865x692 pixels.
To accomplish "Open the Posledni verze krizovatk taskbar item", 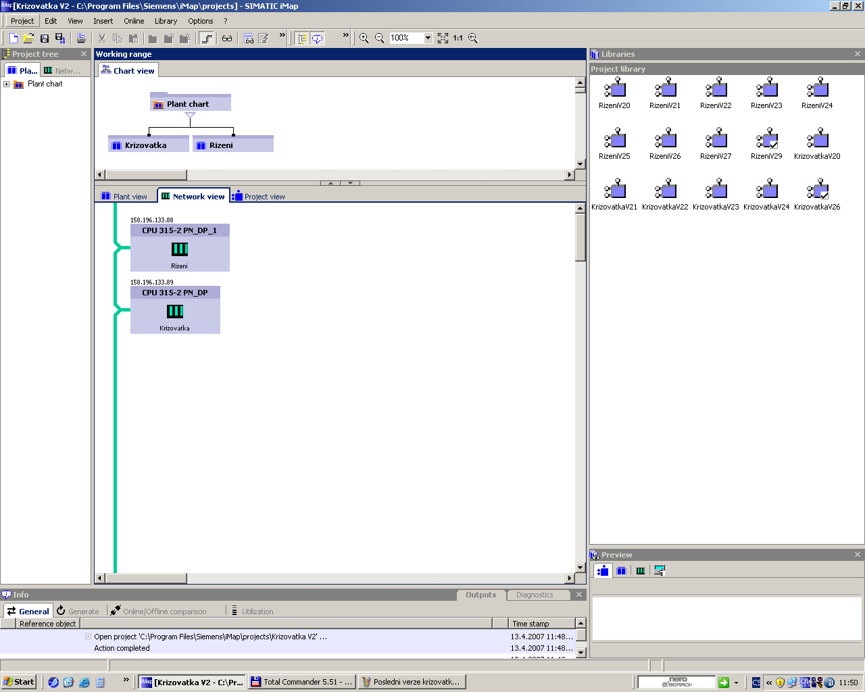I will click(x=412, y=682).
